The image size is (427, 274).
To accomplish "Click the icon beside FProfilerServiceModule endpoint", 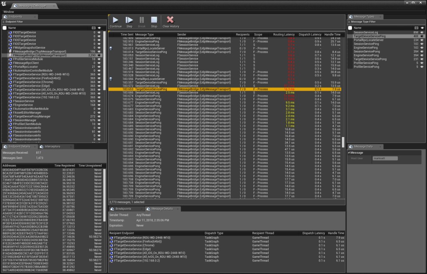I will (x=10, y=59).
